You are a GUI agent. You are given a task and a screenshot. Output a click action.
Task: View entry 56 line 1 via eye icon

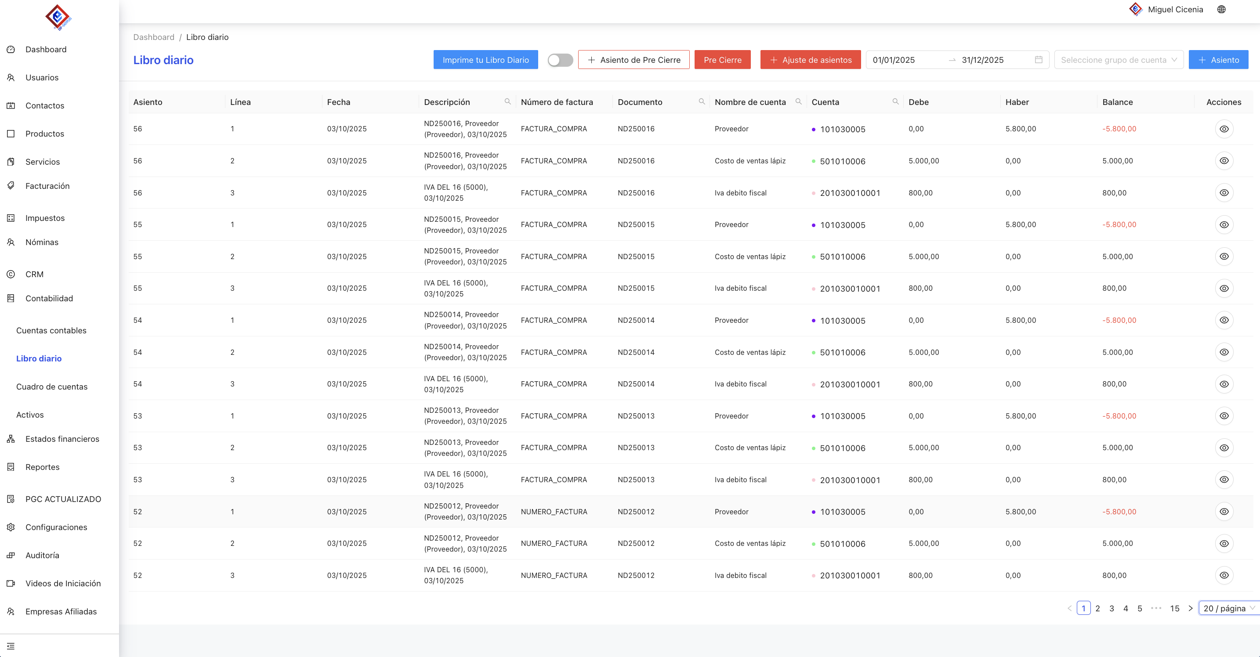pos(1224,129)
